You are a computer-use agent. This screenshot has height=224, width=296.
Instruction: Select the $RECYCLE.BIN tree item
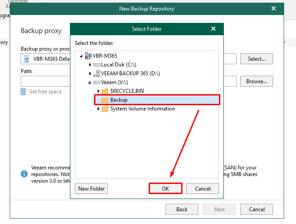(x=127, y=91)
